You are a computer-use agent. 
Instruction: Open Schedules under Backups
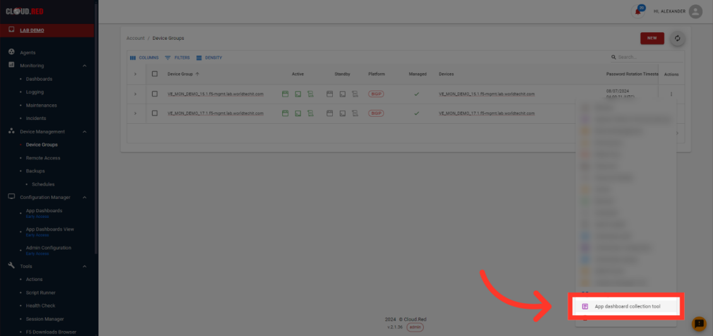click(x=43, y=184)
